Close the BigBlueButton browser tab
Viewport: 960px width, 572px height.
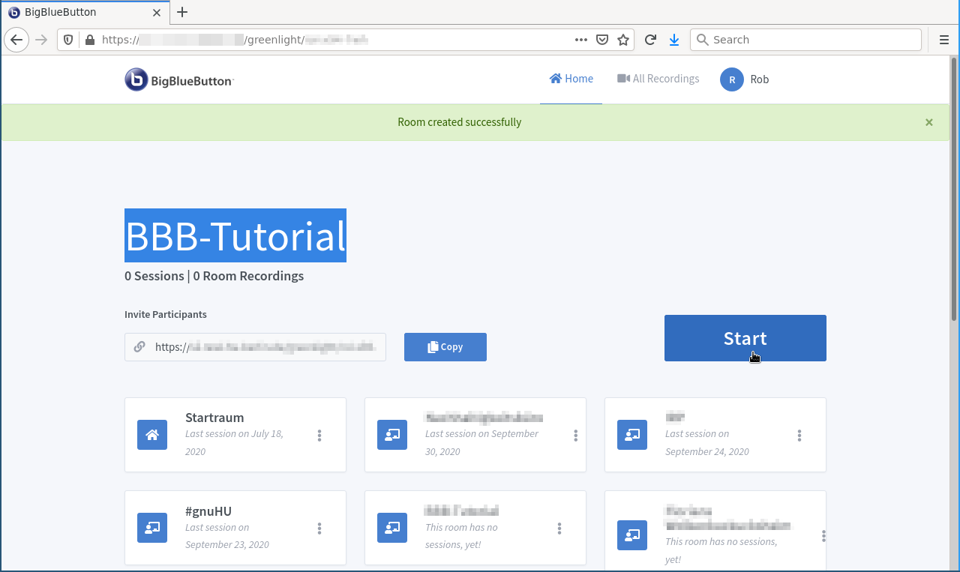point(157,12)
